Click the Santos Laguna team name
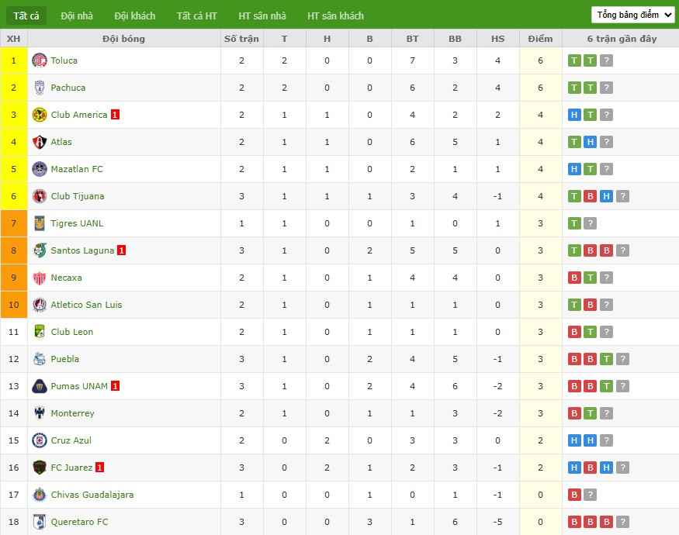The image size is (679, 535). (82, 250)
